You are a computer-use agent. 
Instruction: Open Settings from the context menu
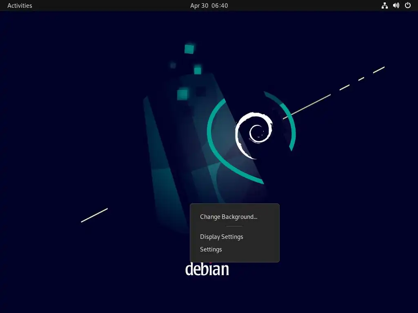pos(235,249)
